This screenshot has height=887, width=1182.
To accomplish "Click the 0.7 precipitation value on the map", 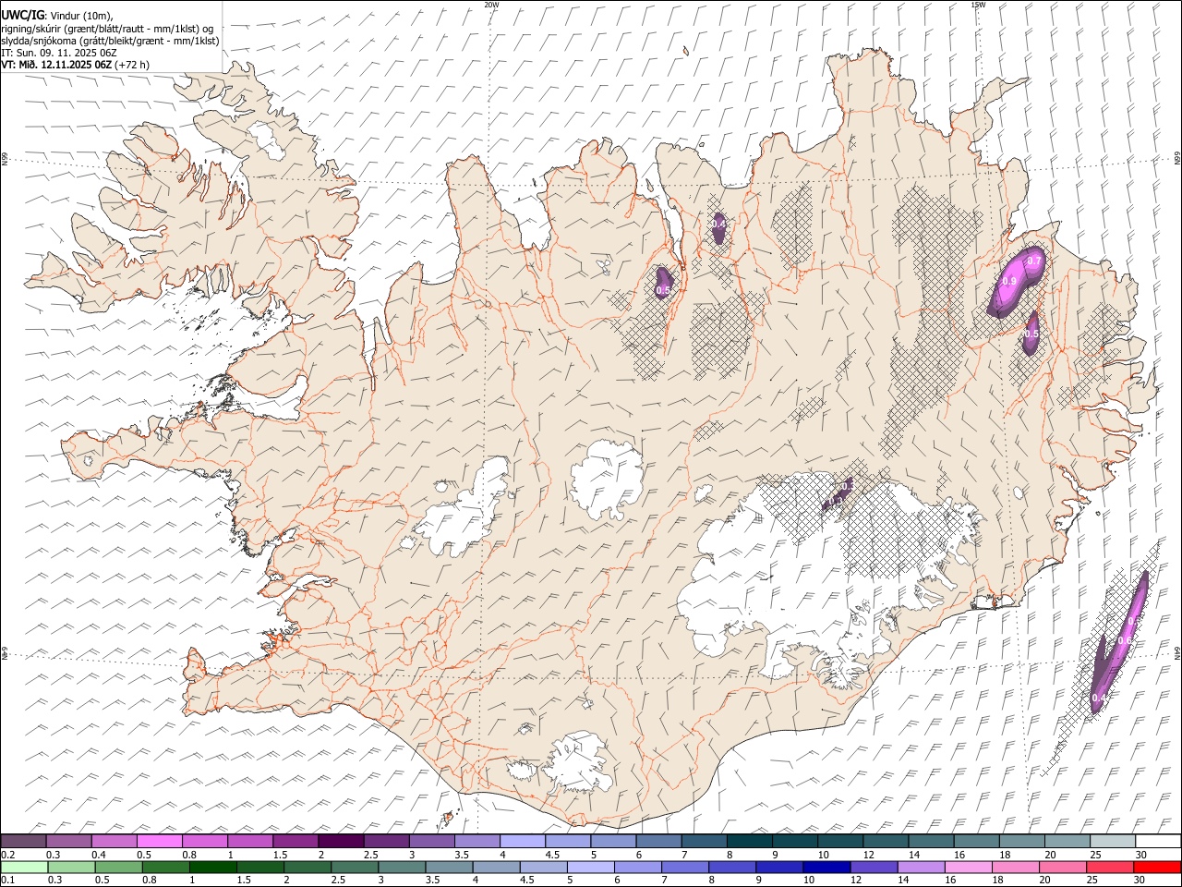I will [x=1034, y=261].
